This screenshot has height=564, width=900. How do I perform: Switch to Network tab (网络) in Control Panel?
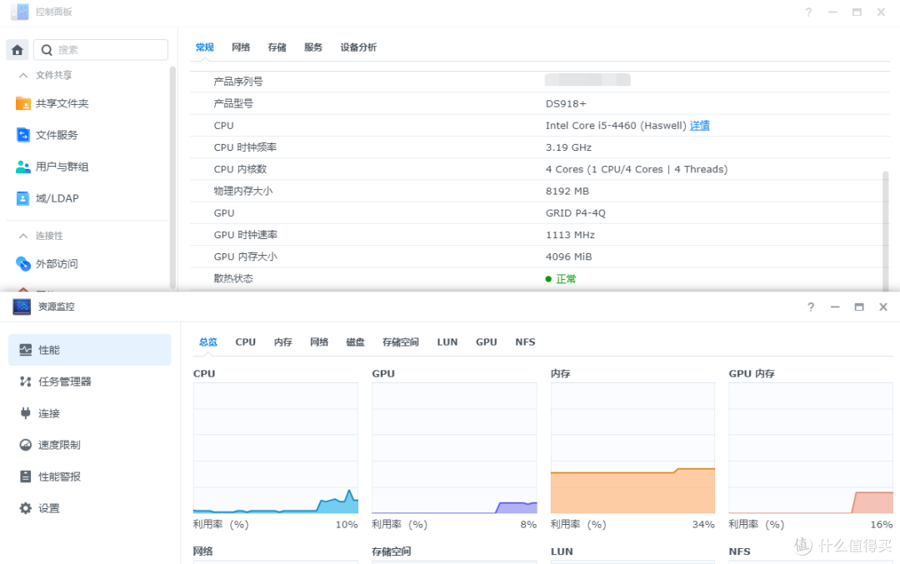[241, 47]
